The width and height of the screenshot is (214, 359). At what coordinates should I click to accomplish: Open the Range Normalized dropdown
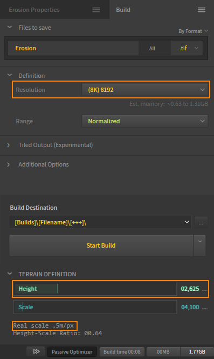coord(145,121)
